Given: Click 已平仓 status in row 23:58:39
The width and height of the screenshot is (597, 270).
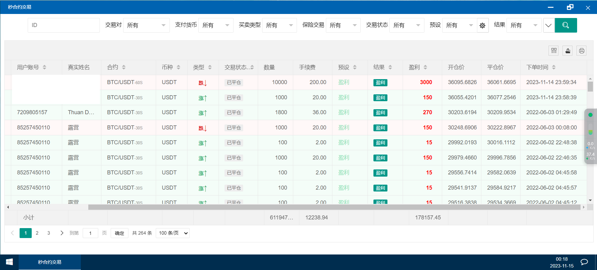Looking at the screenshot, I should click(234, 98).
